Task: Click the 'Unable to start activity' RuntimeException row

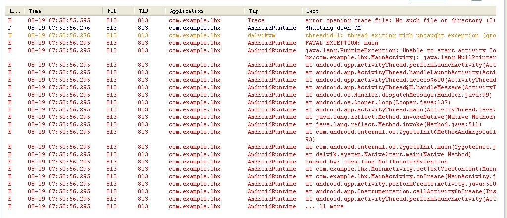Action: (251, 54)
